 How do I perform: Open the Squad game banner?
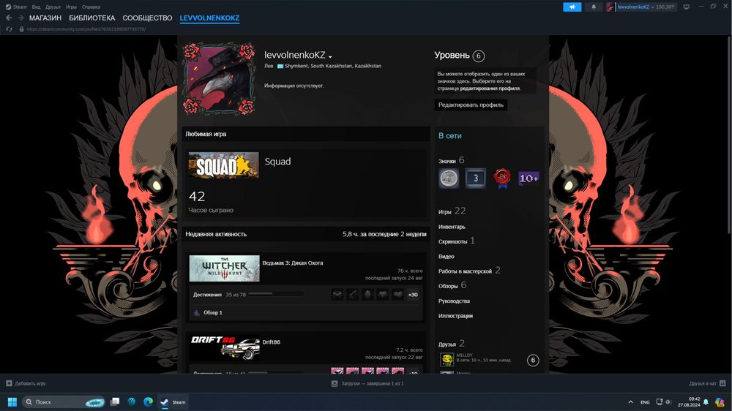click(223, 165)
